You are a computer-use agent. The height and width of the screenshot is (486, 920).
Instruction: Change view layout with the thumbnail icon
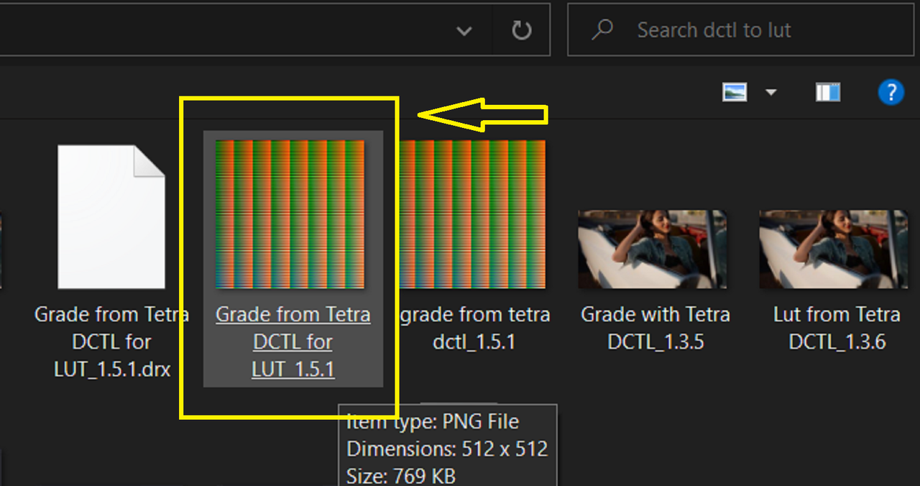(x=735, y=92)
